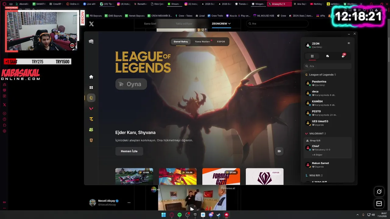390x219 pixels.
Task: Expand the Wild Rift friends group
Action: pyautogui.click(x=314, y=176)
